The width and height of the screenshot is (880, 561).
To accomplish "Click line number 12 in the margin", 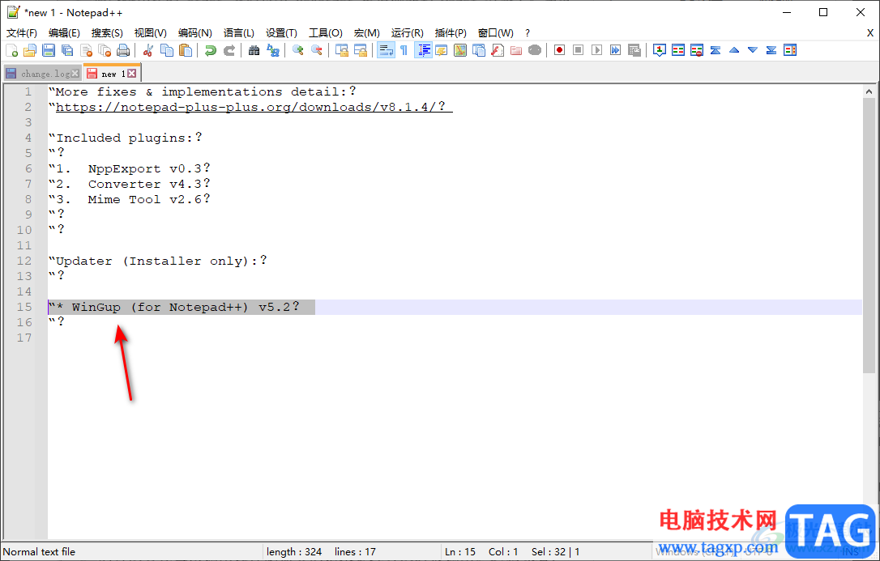I will tap(24, 261).
